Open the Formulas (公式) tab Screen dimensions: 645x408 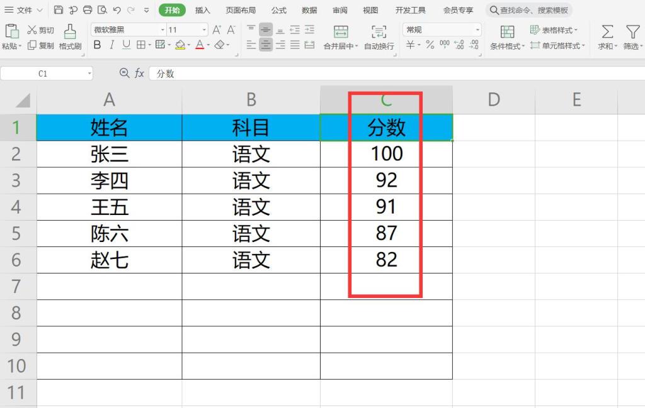point(278,10)
